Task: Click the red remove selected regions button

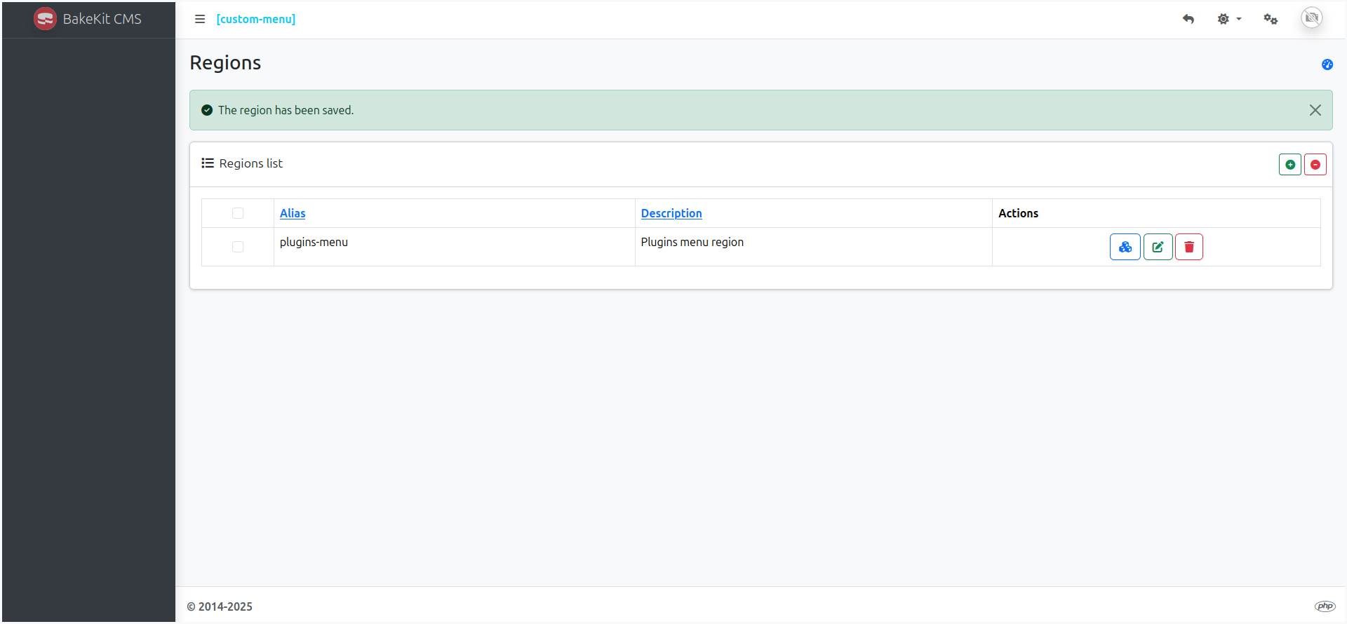Action: pyautogui.click(x=1315, y=165)
